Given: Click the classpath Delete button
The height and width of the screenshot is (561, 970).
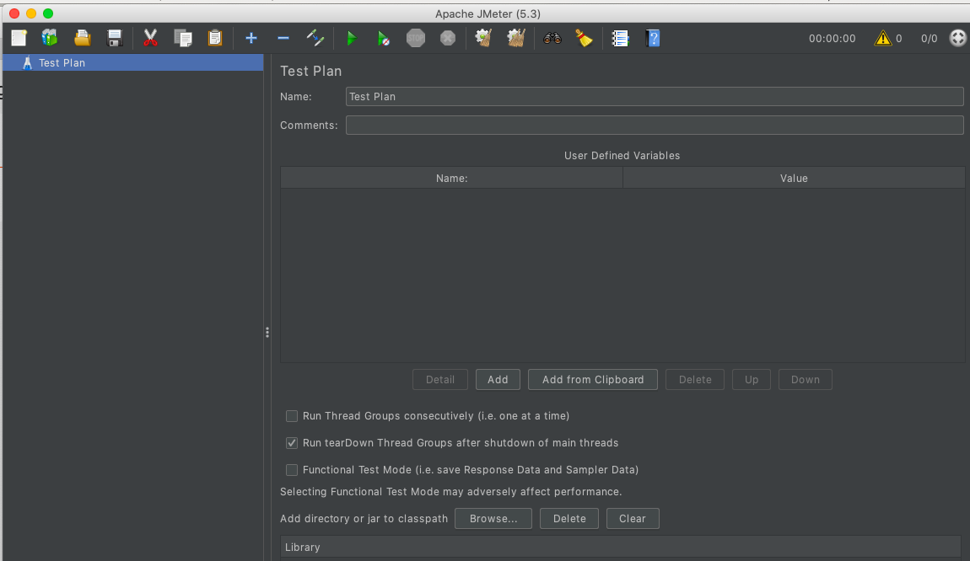Looking at the screenshot, I should click(x=569, y=518).
